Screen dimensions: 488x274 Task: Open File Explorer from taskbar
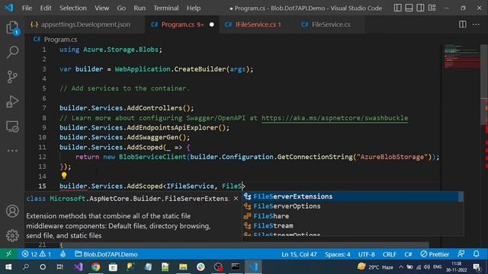183,267
